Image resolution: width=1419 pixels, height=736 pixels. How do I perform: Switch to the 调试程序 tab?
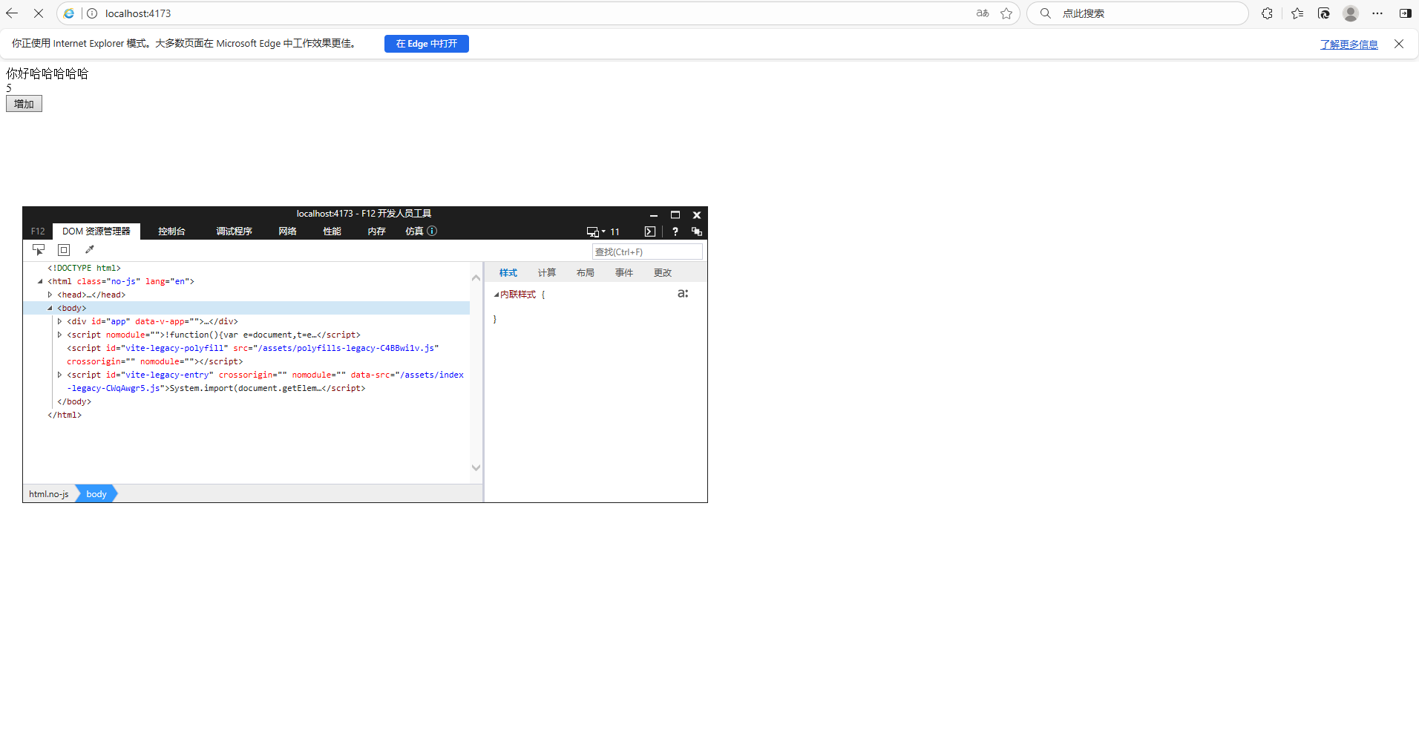coord(234,231)
